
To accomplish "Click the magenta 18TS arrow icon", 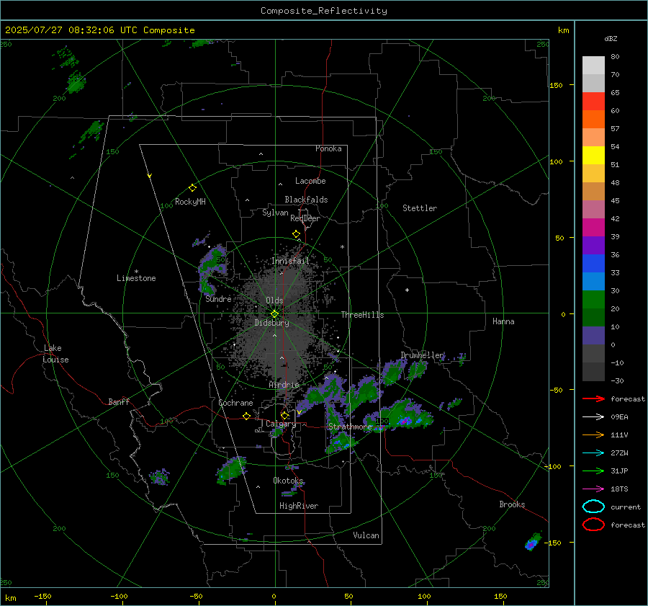I will pyautogui.click(x=593, y=489).
